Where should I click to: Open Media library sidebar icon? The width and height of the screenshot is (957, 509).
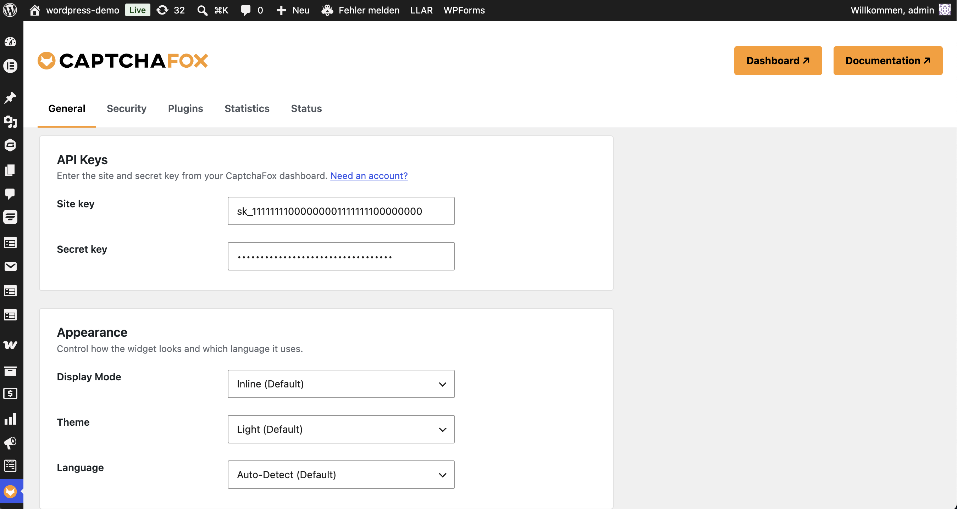[10, 122]
